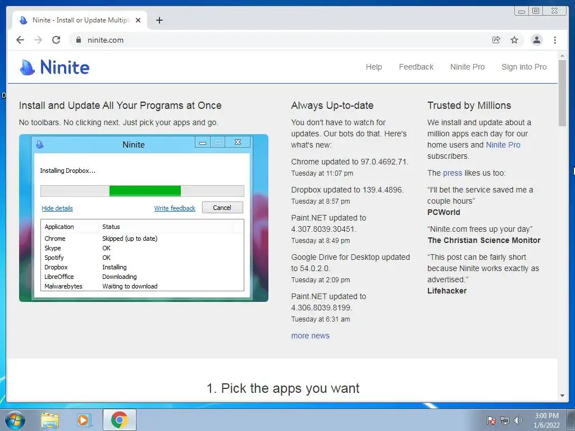
Task: Click the 'Trusted by Millions' heading
Action: (469, 106)
